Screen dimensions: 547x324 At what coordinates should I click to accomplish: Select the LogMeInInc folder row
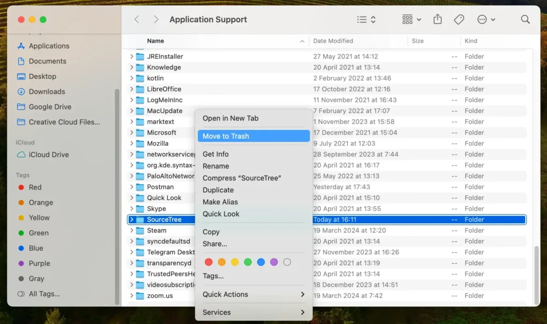(x=327, y=100)
